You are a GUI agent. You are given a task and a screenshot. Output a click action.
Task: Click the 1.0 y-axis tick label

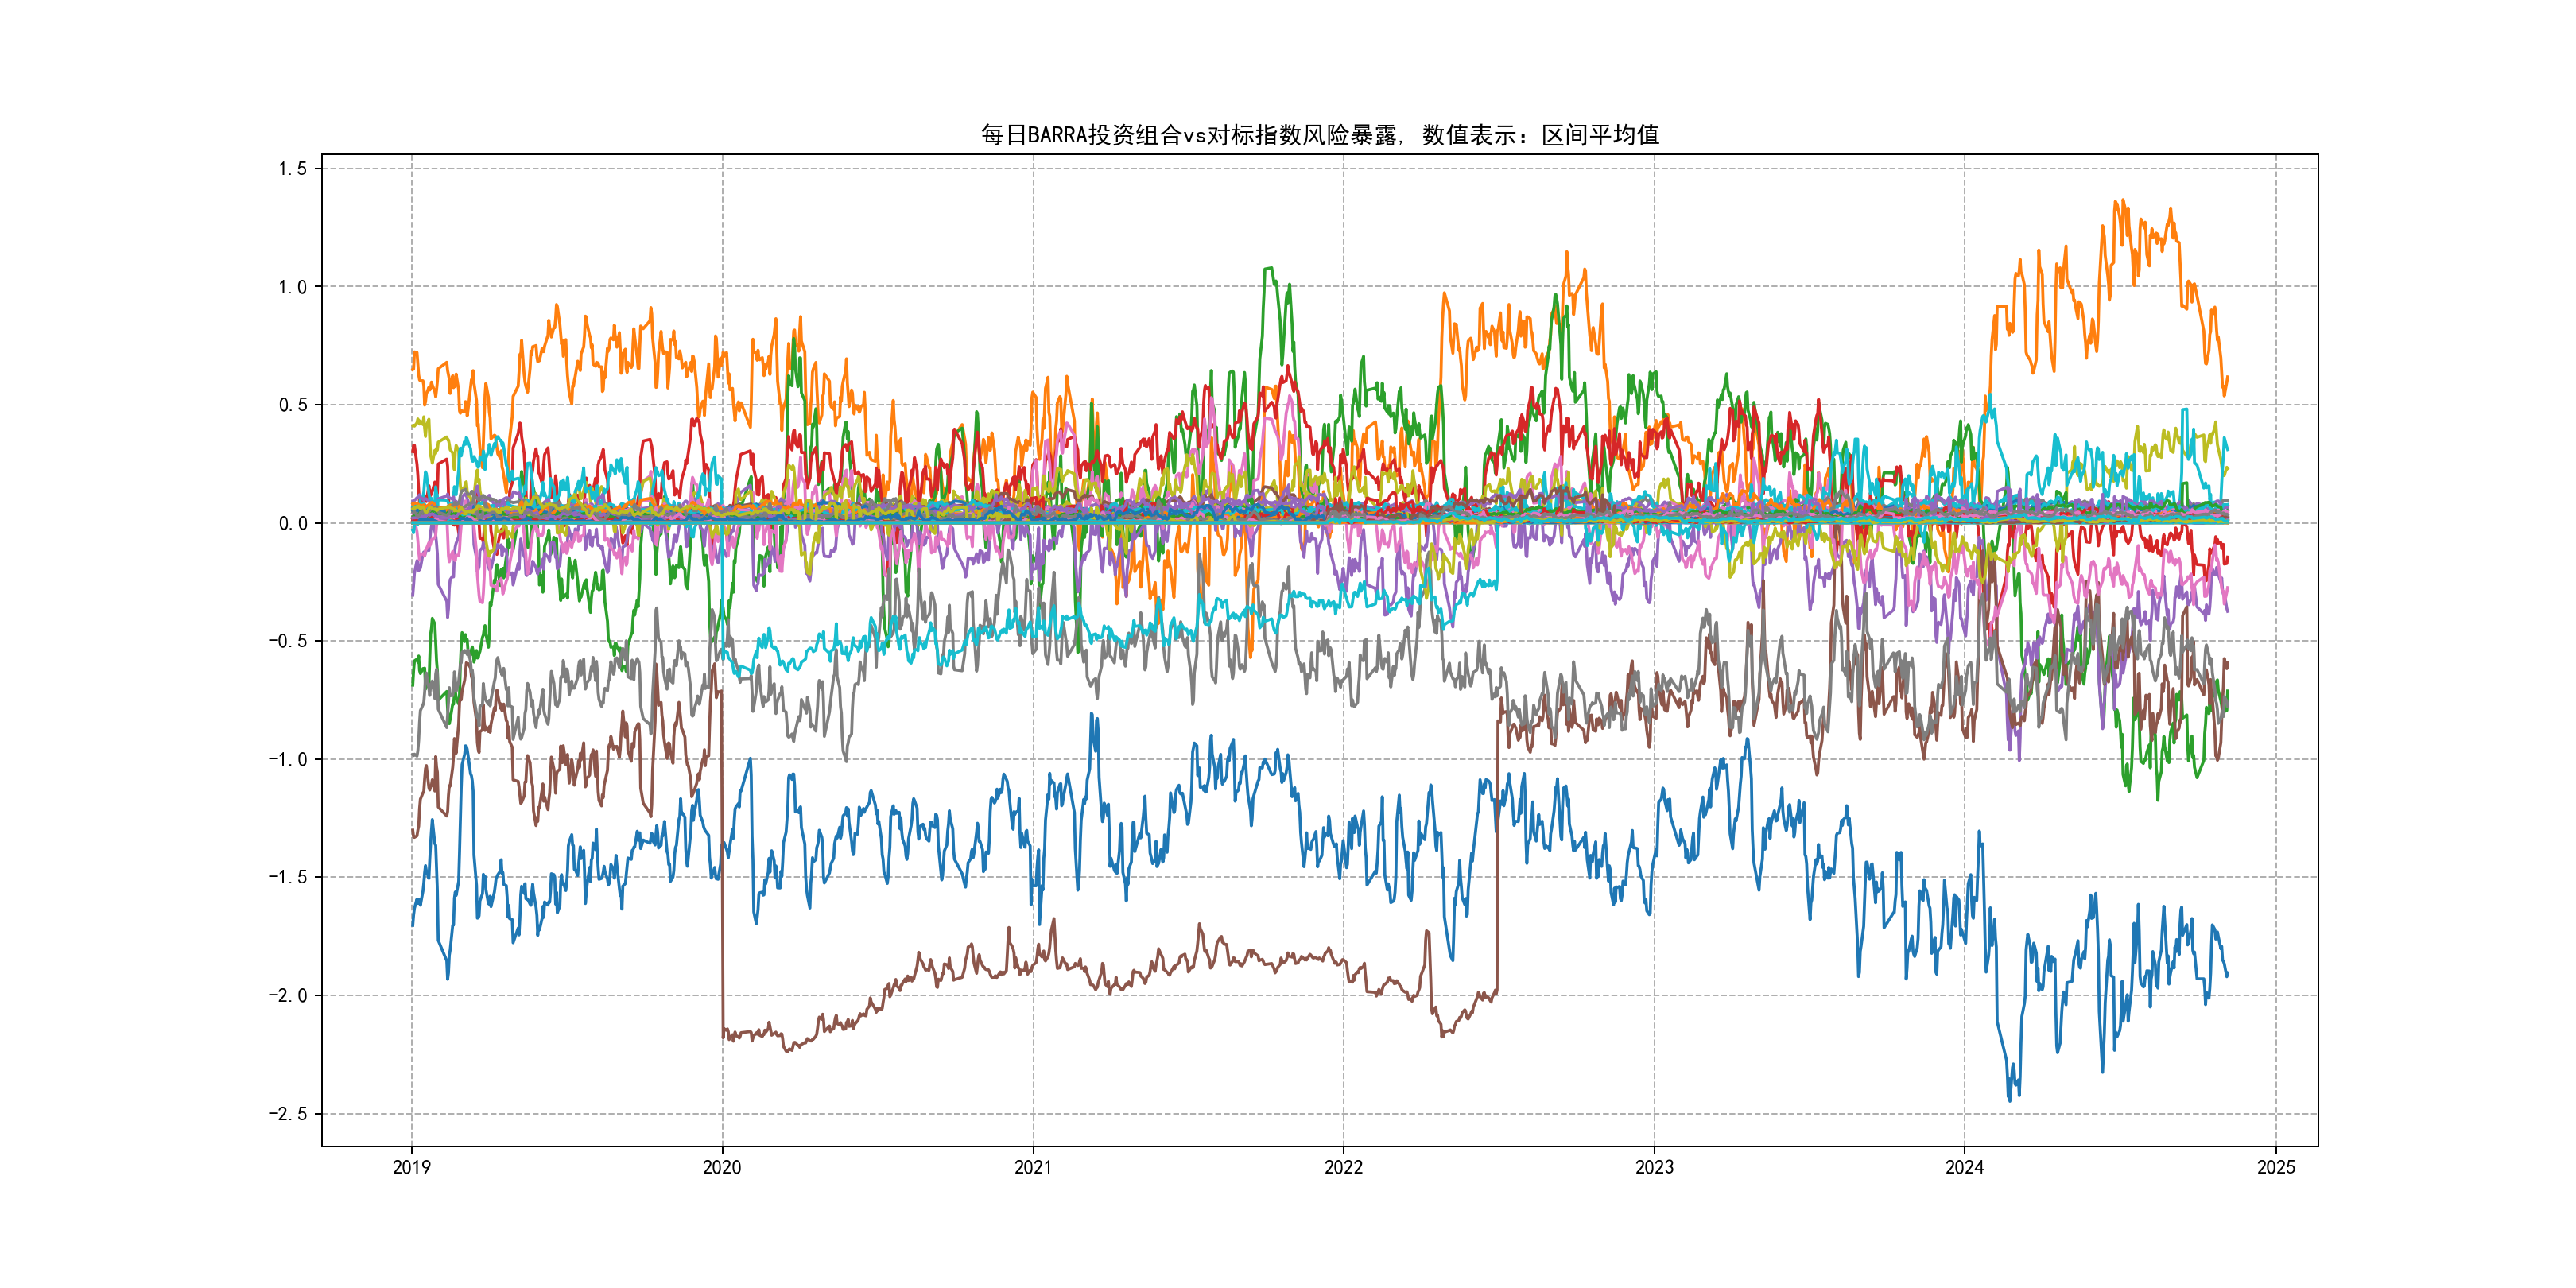click(x=292, y=287)
